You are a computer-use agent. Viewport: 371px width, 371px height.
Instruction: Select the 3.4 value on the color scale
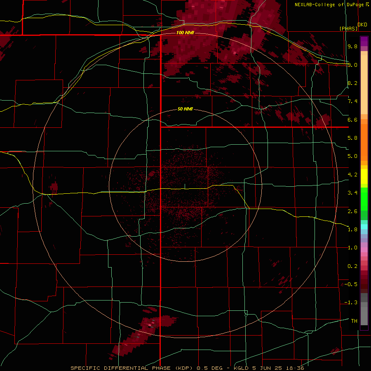tap(352, 193)
